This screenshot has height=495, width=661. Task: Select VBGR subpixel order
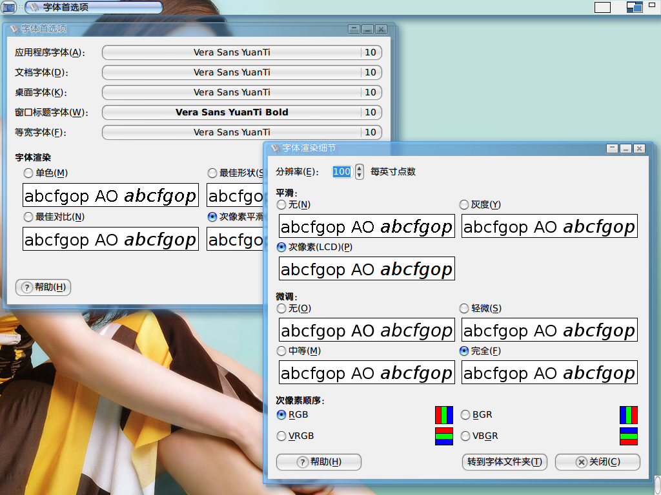point(465,436)
